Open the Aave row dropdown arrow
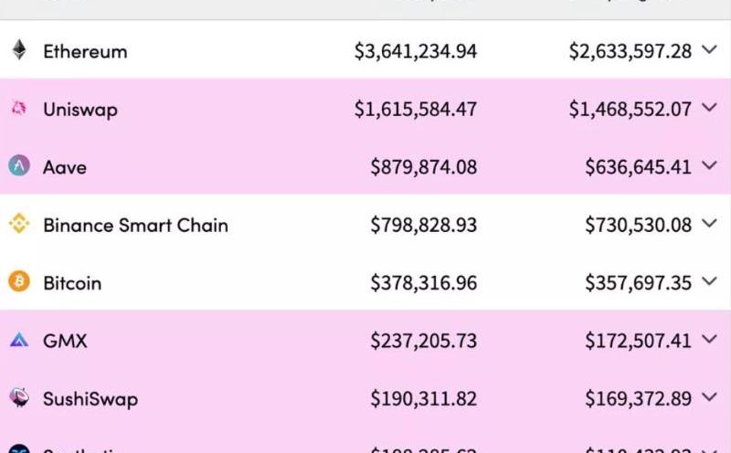The width and height of the screenshot is (731, 453). tap(710, 166)
